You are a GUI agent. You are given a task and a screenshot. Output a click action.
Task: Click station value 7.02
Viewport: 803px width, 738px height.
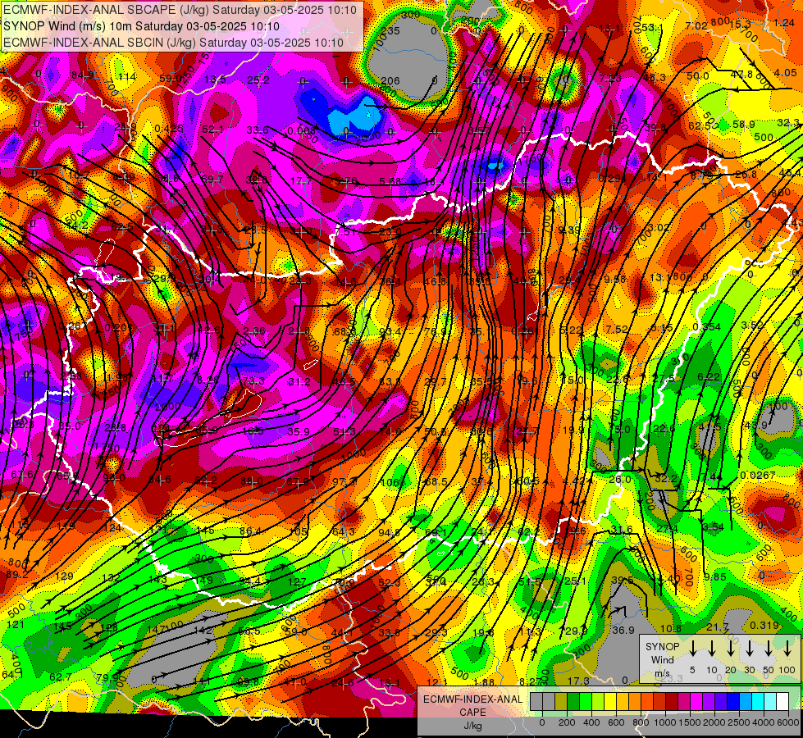point(696,26)
